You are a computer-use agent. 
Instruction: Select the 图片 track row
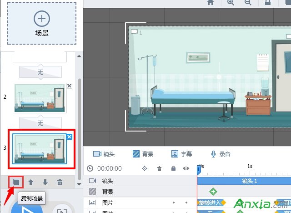click(x=140, y=203)
